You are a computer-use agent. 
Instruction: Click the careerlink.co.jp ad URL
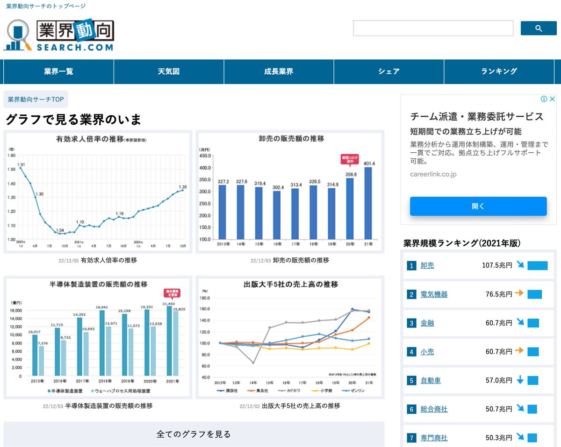[433, 174]
